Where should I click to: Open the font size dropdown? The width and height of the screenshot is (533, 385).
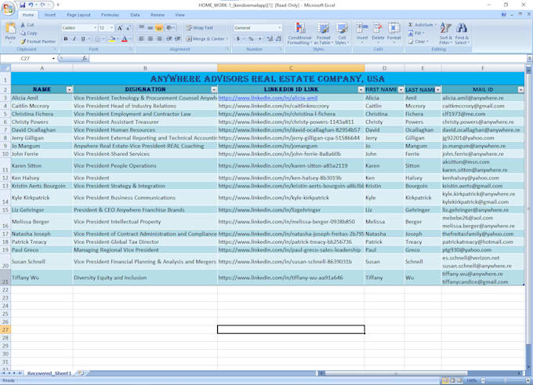[111, 28]
